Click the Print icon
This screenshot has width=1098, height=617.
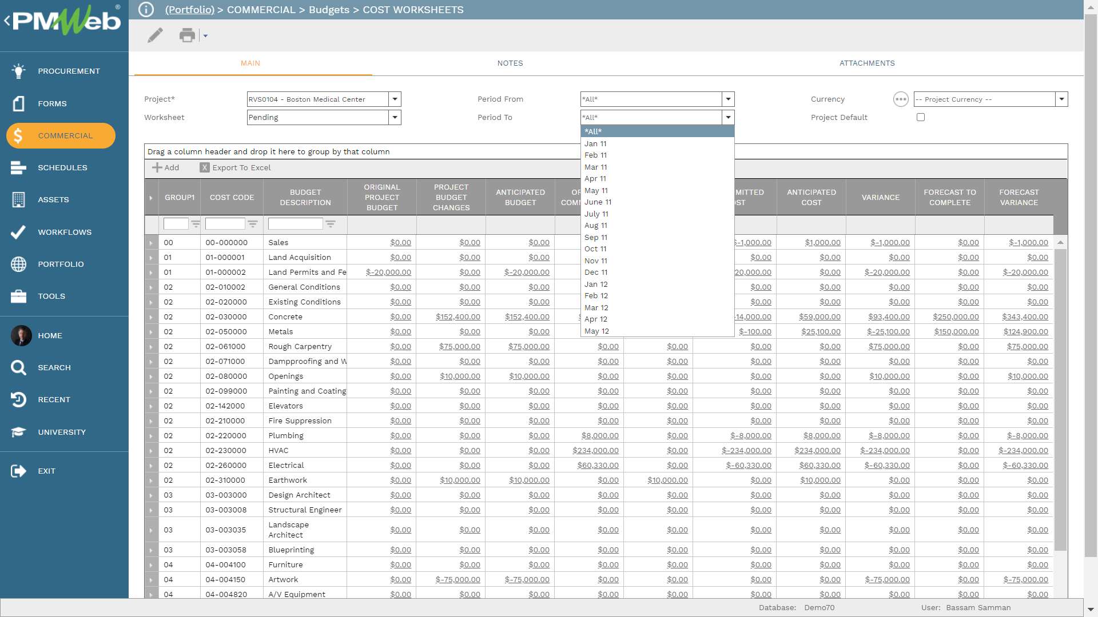[187, 35]
